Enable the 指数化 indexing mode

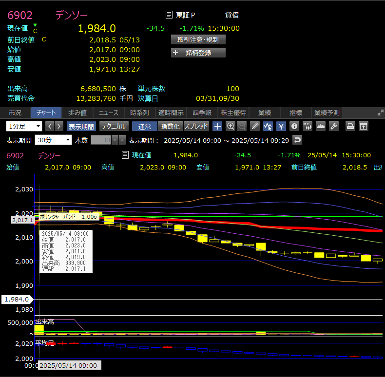pyautogui.click(x=170, y=126)
